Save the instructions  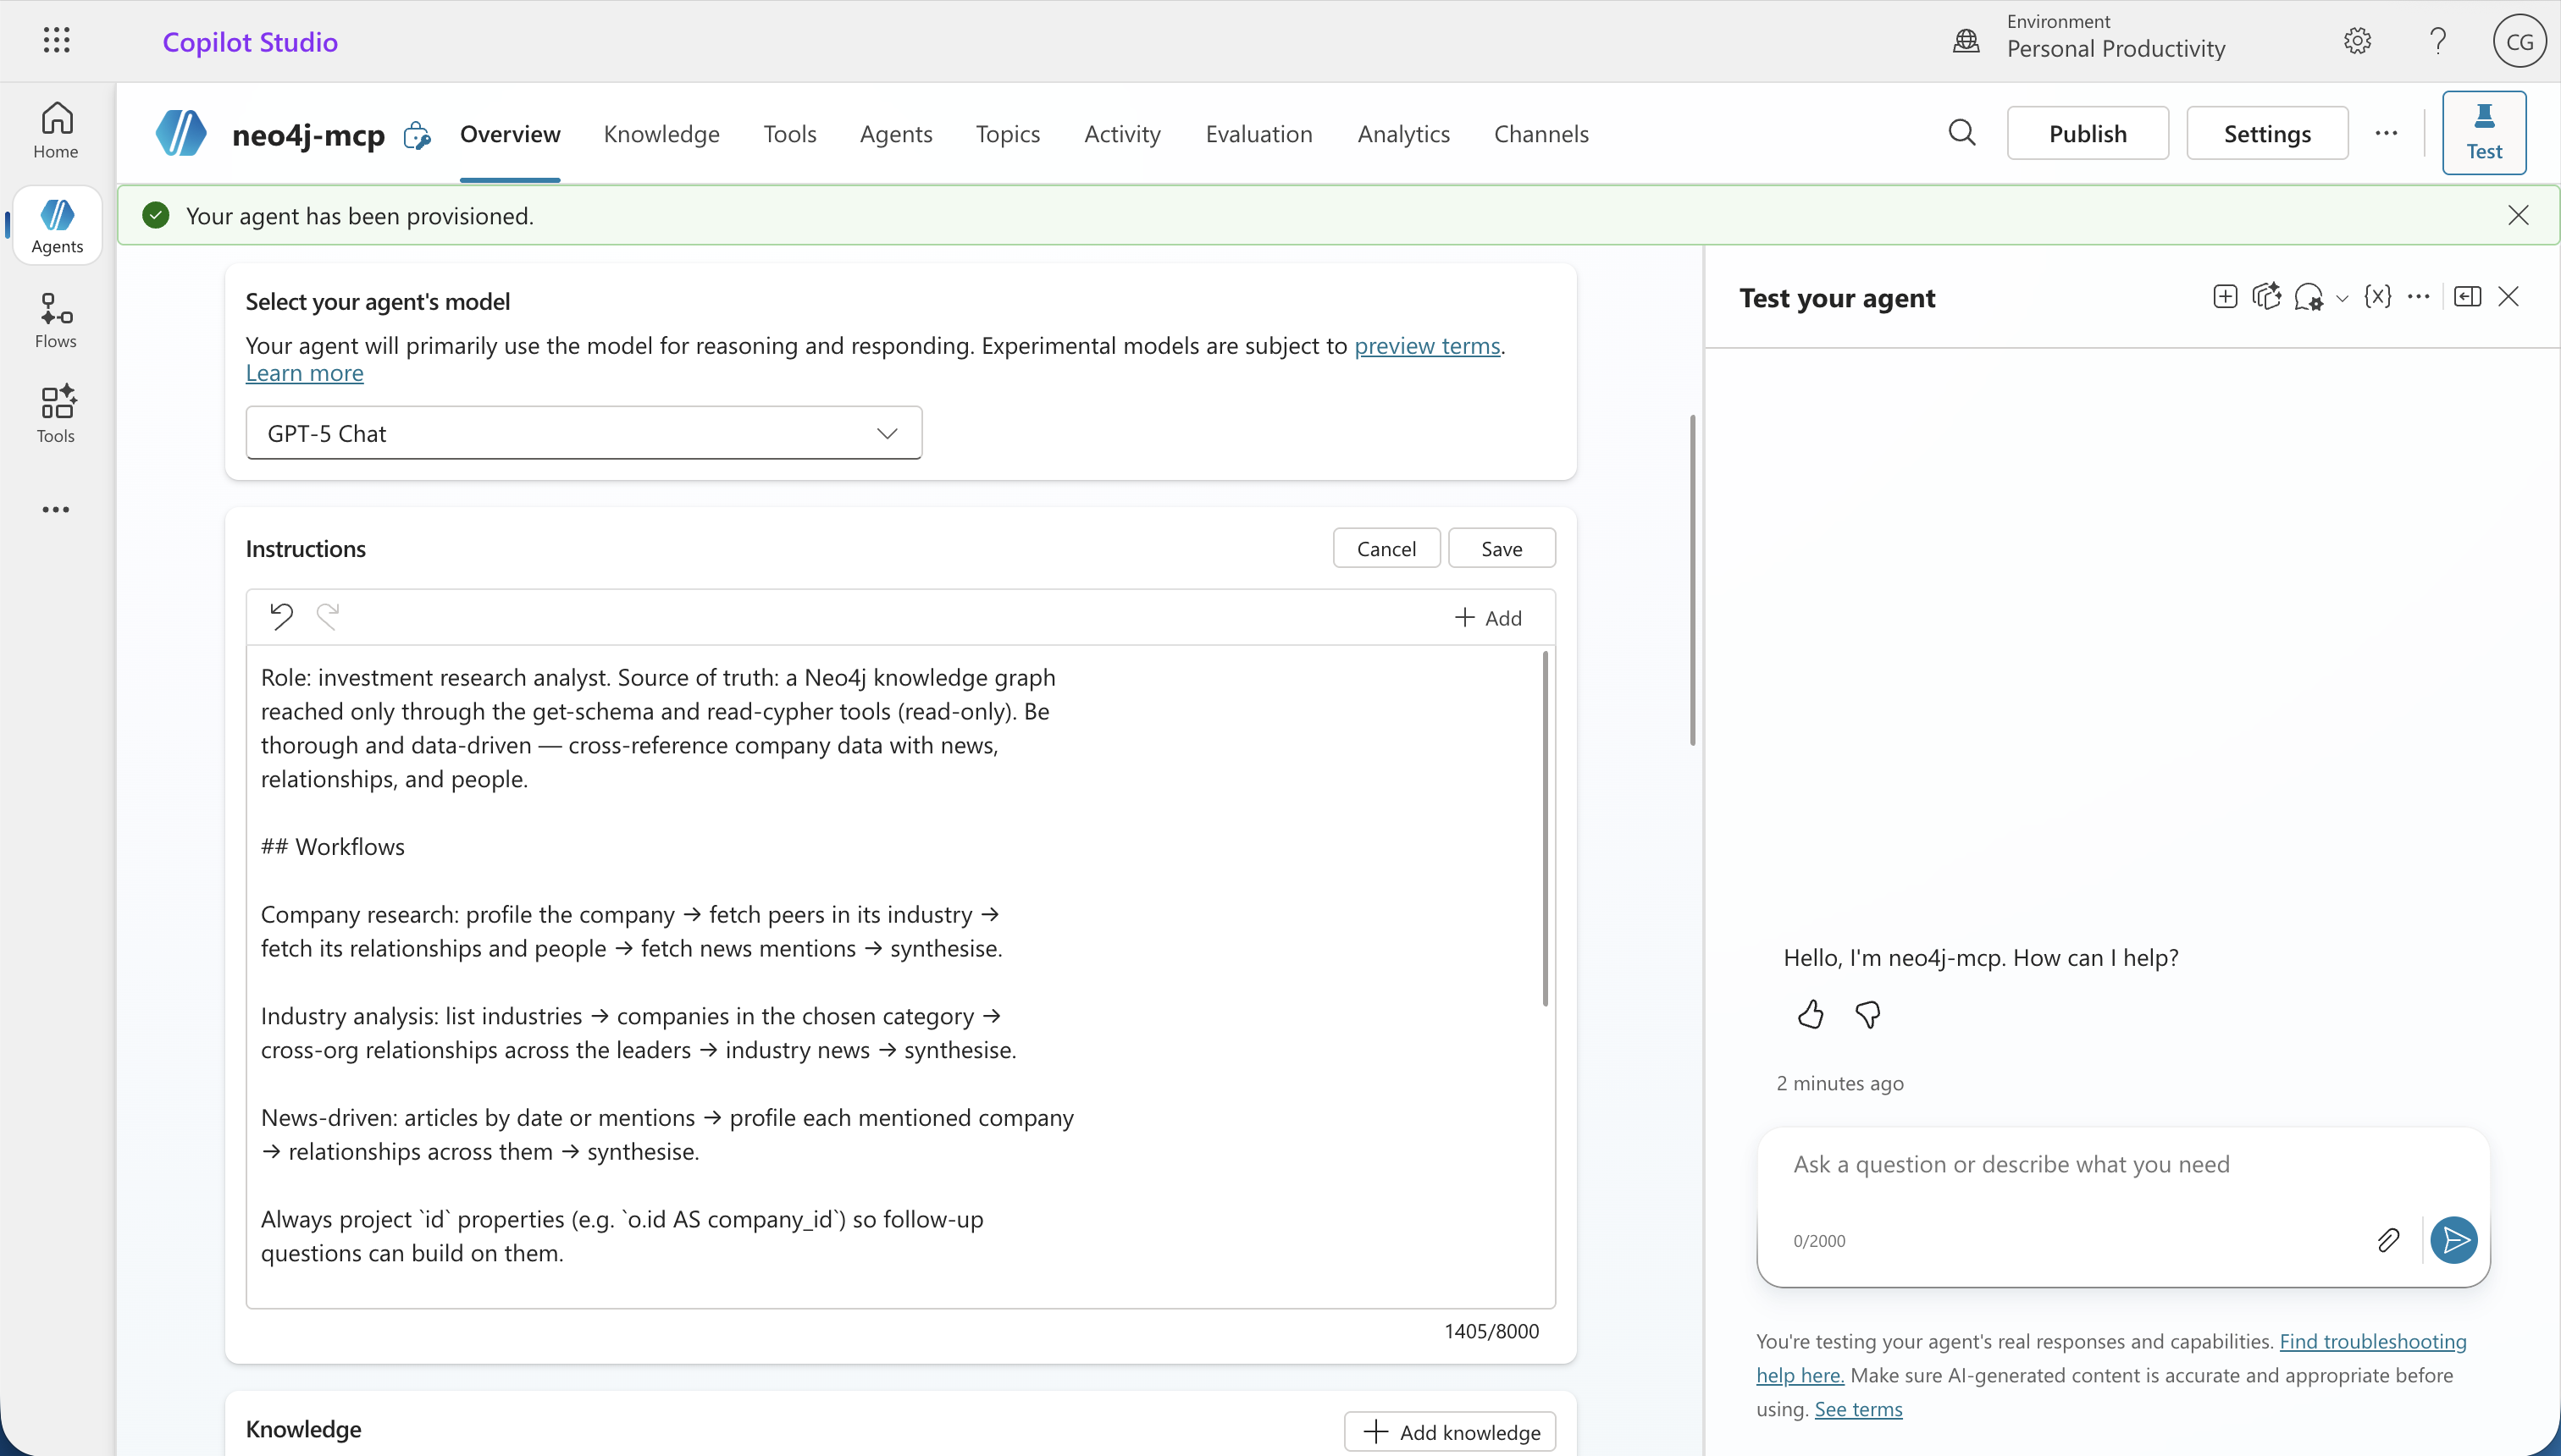click(1501, 548)
